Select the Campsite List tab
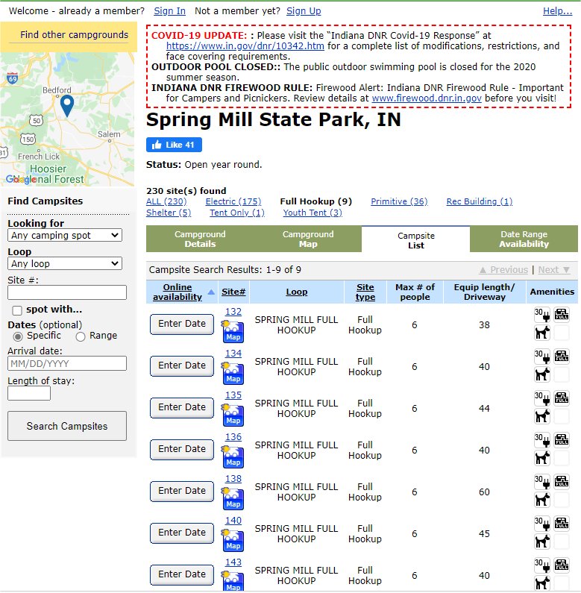The width and height of the screenshot is (581, 593). point(415,239)
